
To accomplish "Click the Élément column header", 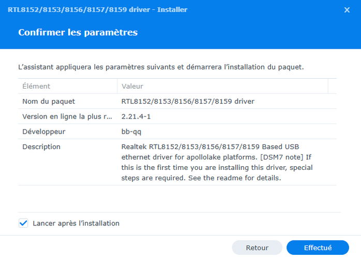I will click(x=36, y=86).
